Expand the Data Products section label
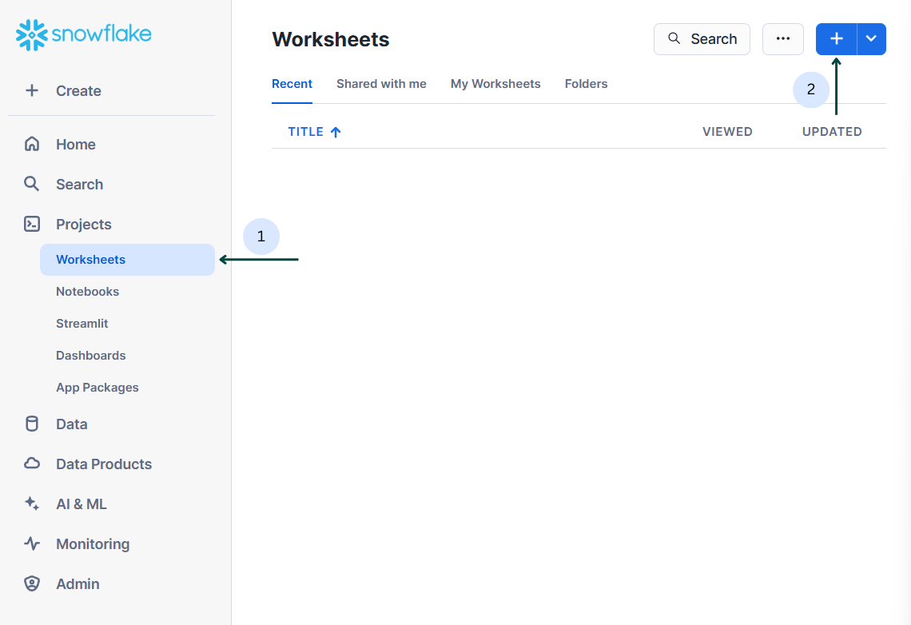 pos(104,464)
